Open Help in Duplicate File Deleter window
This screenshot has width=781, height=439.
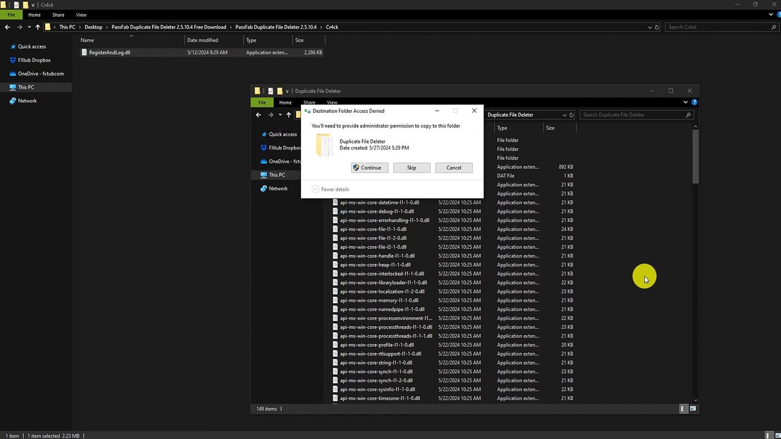tap(694, 102)
